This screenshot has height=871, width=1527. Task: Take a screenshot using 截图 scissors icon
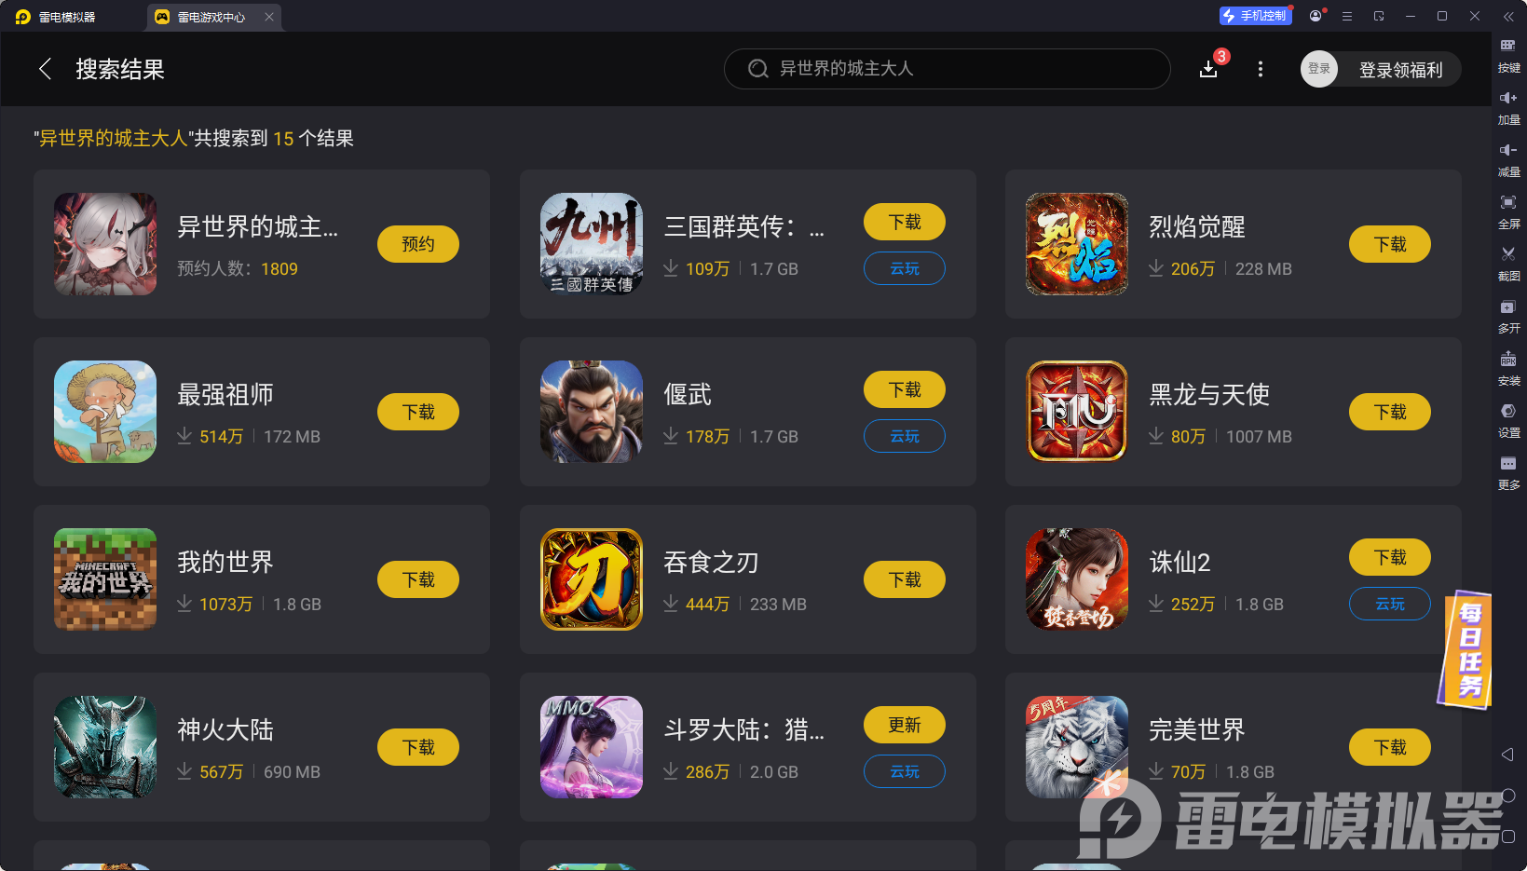coord(1508,263)
